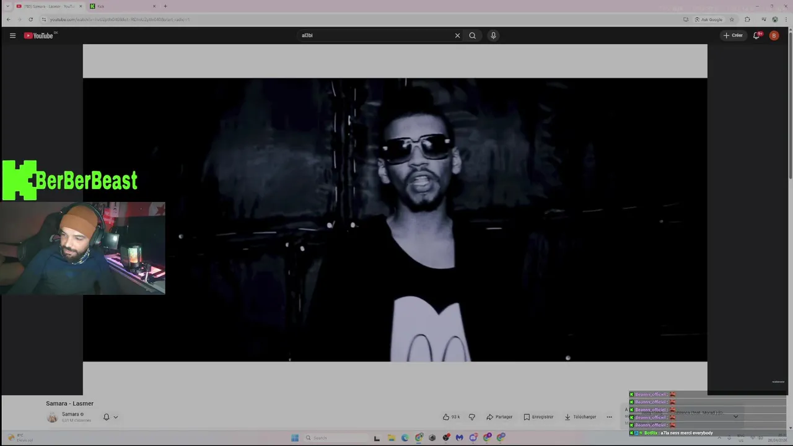The width and height of the screenshot is (793, 446).
Task: Like the video with thumbs up
Action: point(451,417)
